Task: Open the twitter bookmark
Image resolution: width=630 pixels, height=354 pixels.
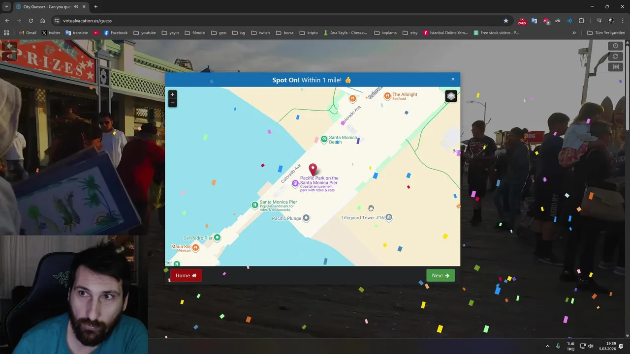Action: (51, 33)
